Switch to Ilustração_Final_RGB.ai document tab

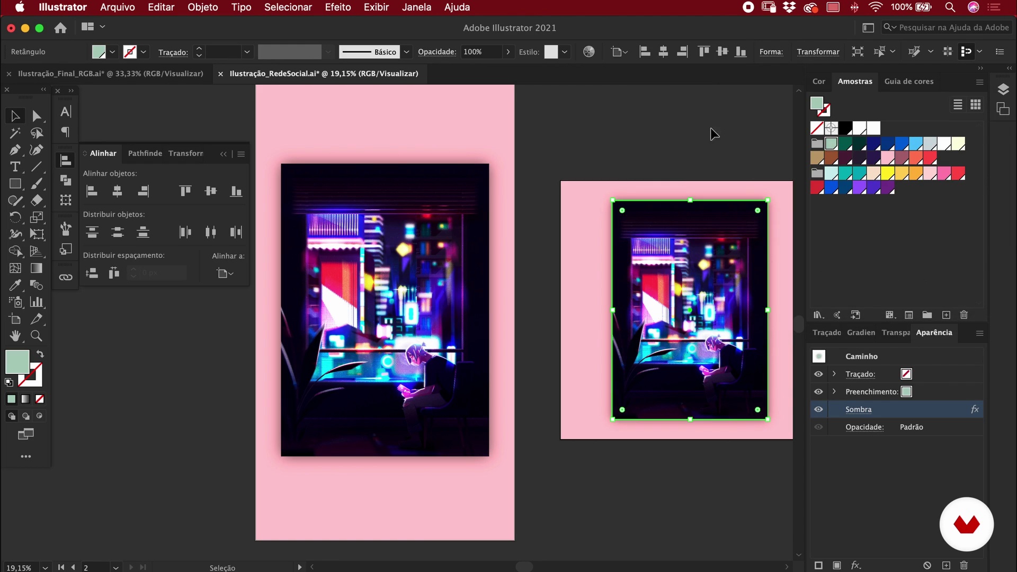click(110, 74)
